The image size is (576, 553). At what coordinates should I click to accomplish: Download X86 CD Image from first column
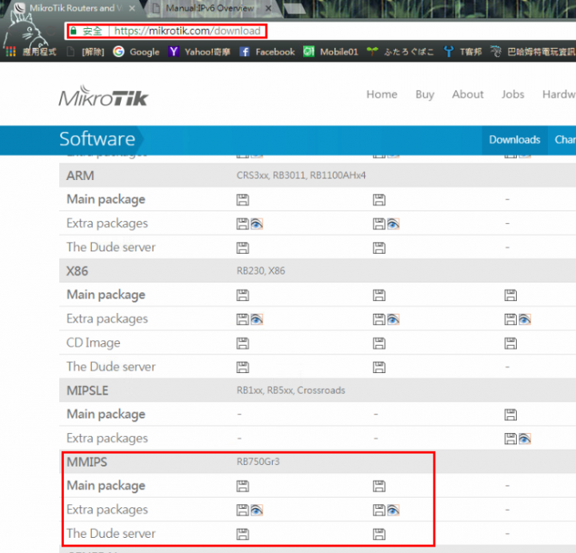[x=242, y=343]
